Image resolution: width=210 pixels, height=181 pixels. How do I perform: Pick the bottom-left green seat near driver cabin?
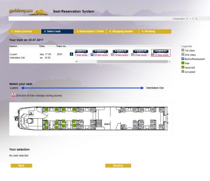coord(46,127)
